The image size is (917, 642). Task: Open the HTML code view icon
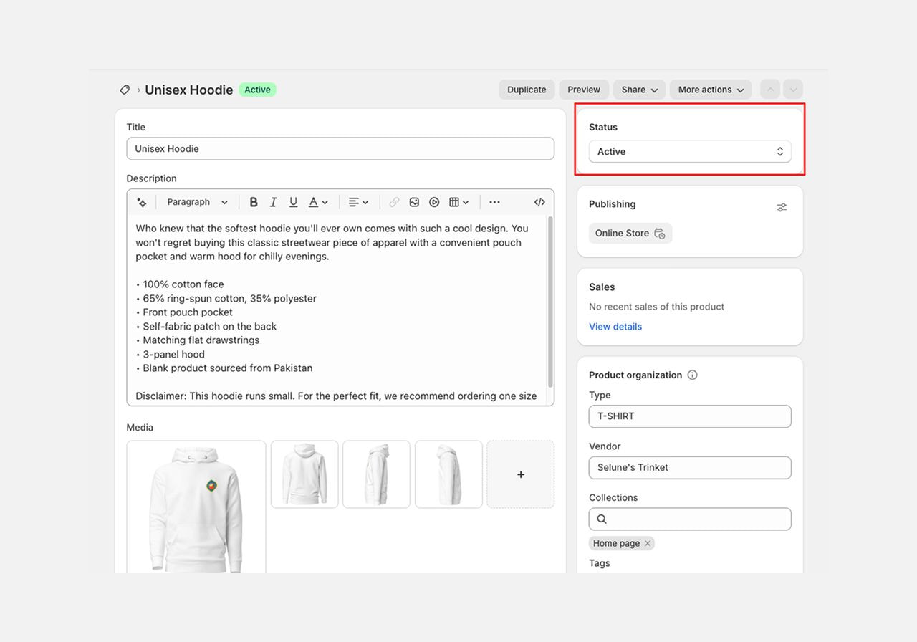click(x=539, y=203)
